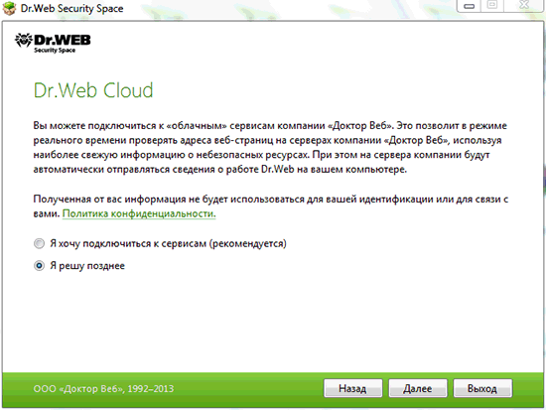The width and height of the screenshot is (546, 410).
Task: Click the Dr.WEB spider logo icon
Action: (x=24, y=41)
